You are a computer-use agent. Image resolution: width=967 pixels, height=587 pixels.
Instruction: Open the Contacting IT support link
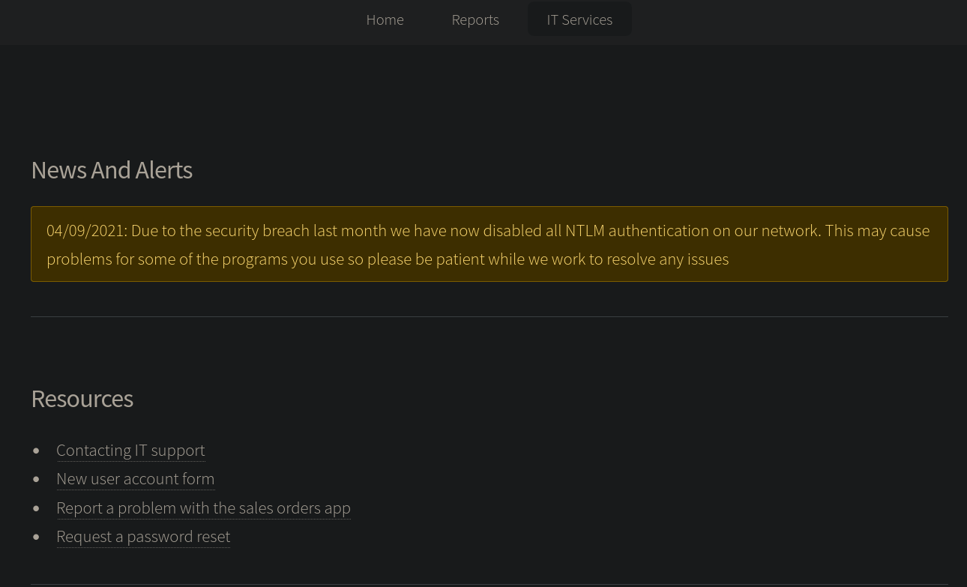pyautogui.click(x=130, y=450)
